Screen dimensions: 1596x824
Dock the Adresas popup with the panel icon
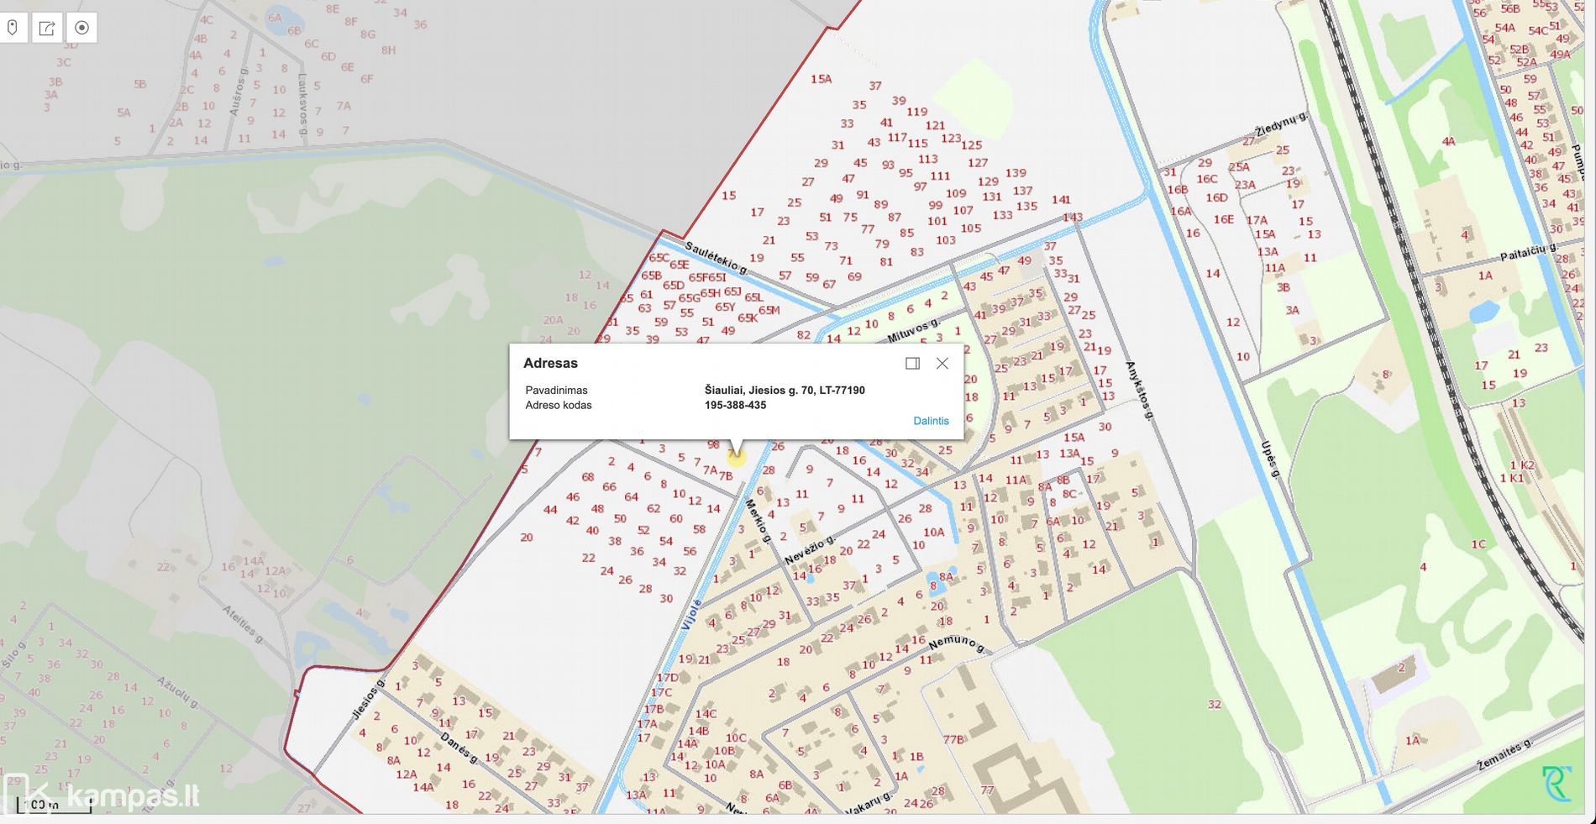point(912,364)
